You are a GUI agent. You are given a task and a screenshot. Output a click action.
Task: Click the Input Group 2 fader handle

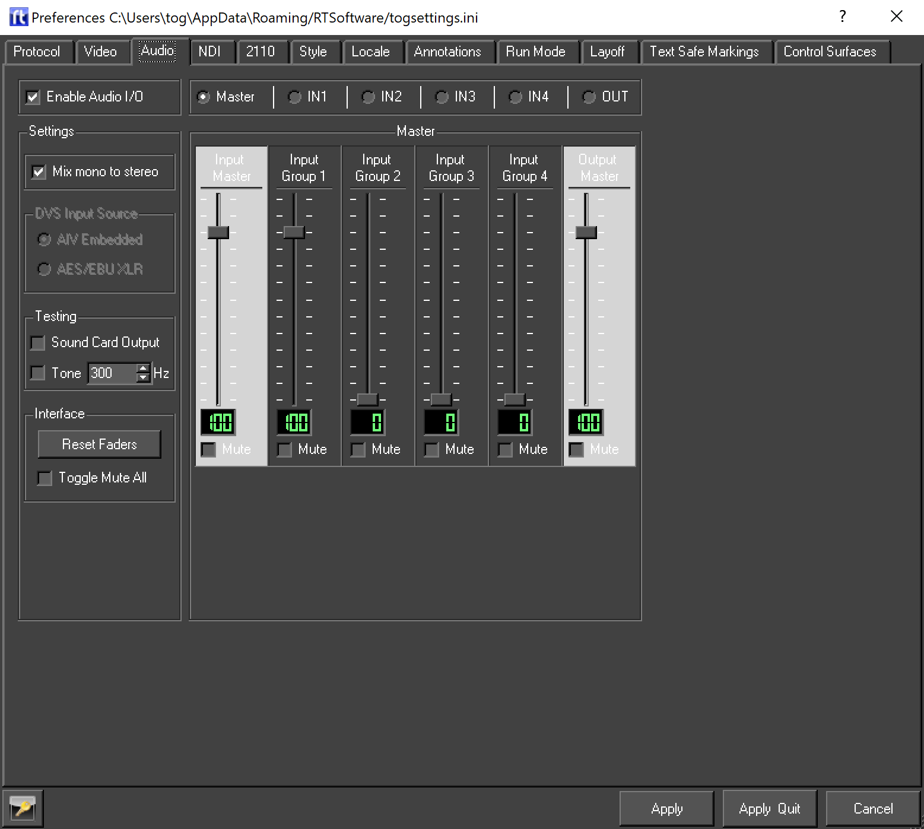click(367, 399)
